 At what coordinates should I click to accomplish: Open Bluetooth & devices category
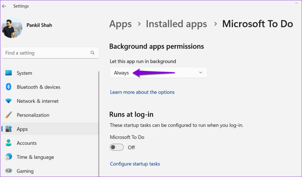tap(50, 87)
